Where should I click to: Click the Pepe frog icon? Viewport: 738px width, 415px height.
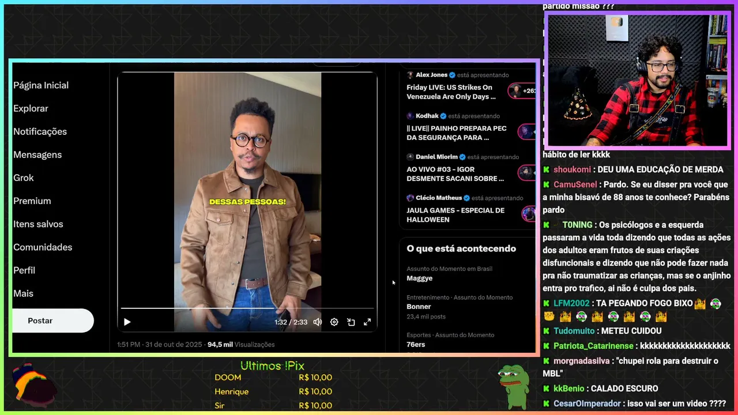point(513,387)
